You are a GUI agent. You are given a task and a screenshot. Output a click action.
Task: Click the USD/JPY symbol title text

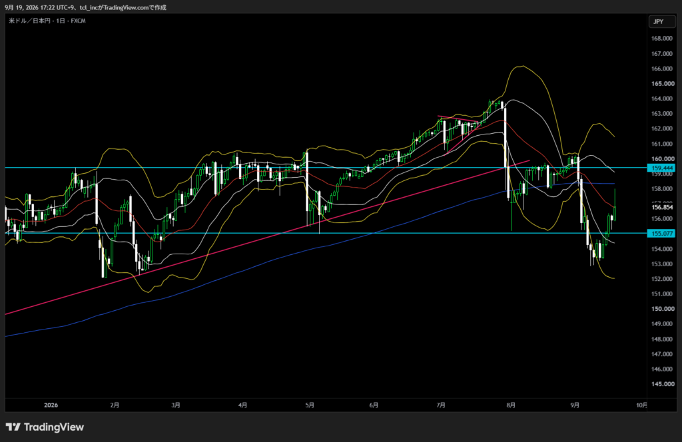(x=47, y=21)
